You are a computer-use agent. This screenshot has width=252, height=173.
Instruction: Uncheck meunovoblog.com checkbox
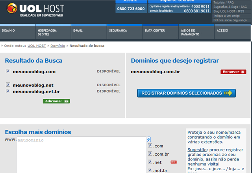[8, 71]
